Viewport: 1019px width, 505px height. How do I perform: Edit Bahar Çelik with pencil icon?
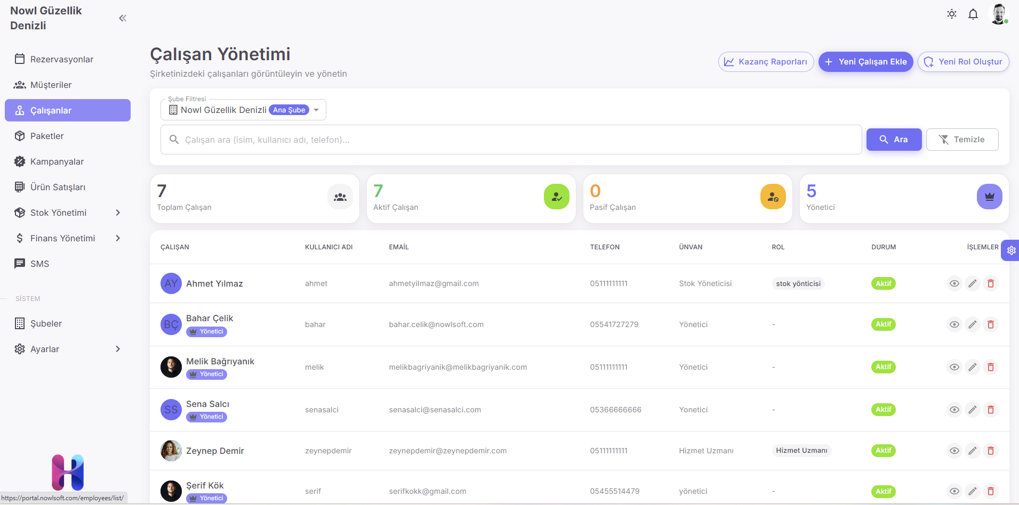[x=972, y=324]
